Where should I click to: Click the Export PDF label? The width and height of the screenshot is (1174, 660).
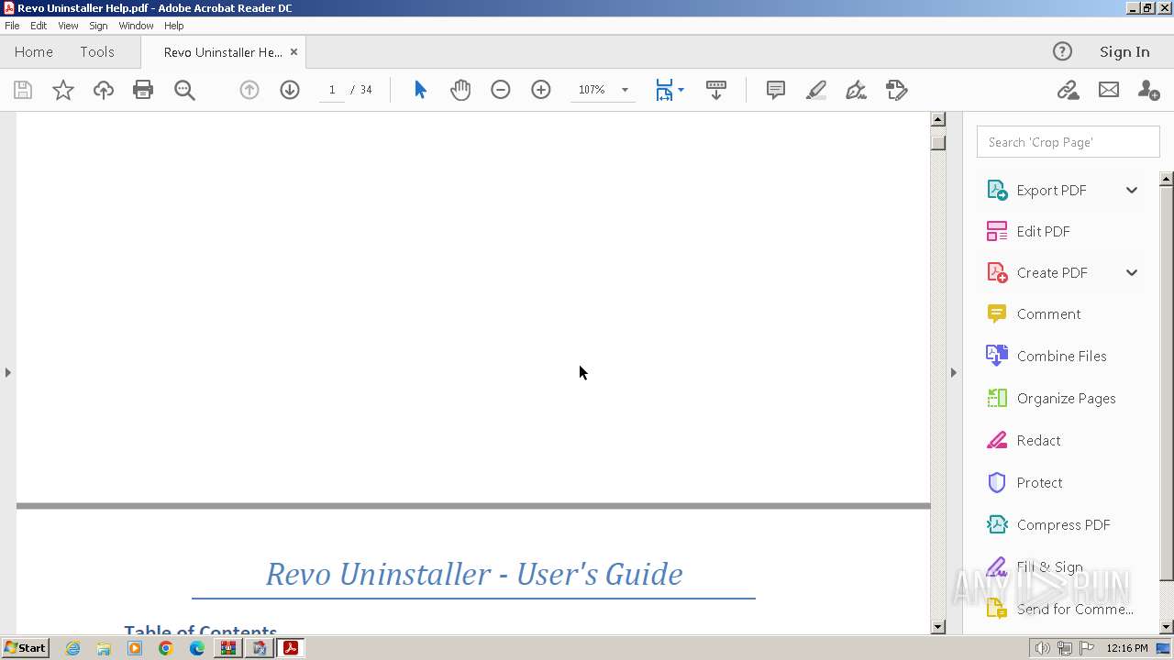pos(1051,191)
